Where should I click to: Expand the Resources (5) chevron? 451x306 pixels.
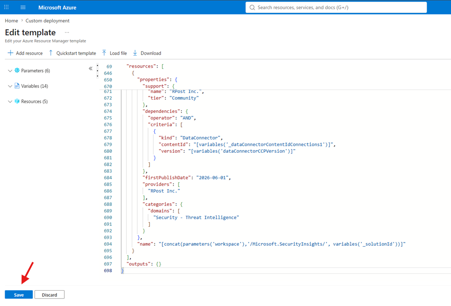coord(10,102)
